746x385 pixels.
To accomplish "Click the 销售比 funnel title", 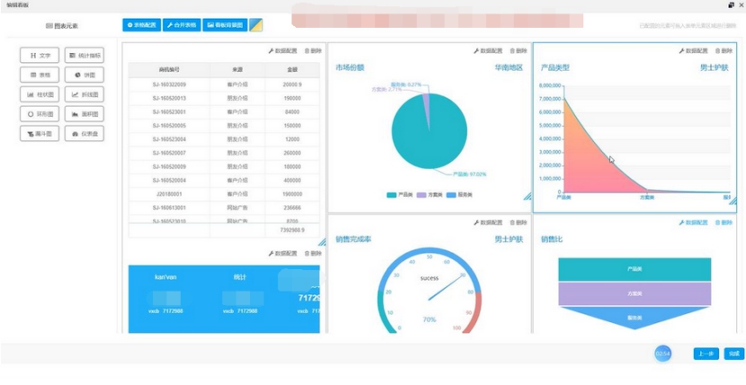I will pyautogui.click(x=552, y=240).
